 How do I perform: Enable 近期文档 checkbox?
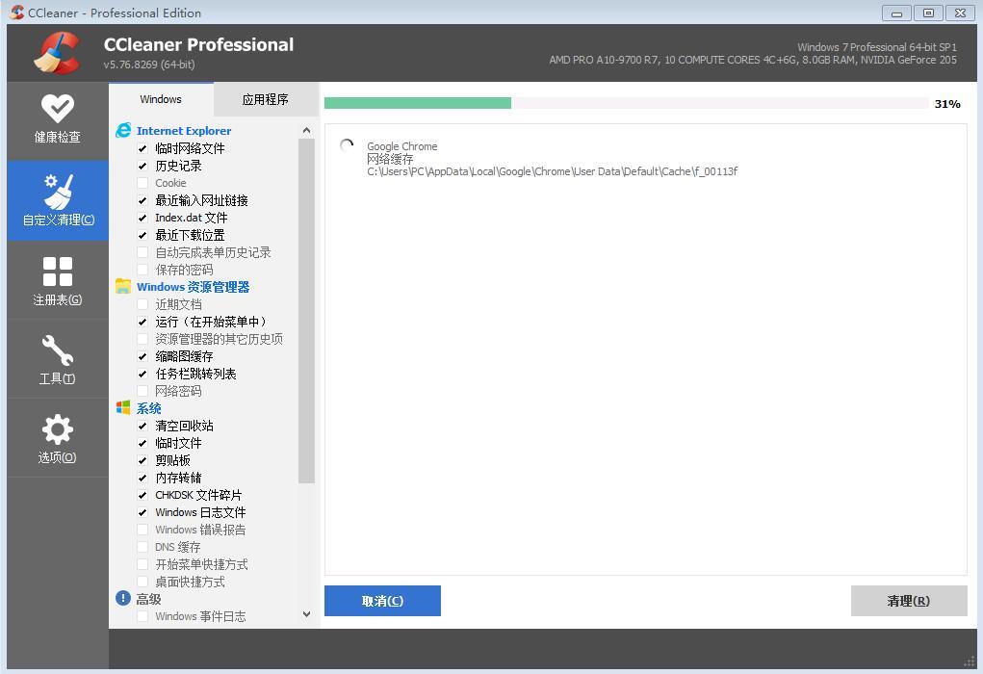[142, 304]
